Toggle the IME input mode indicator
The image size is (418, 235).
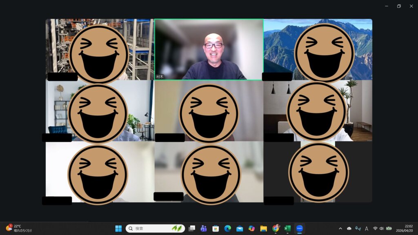click(367, 228)
